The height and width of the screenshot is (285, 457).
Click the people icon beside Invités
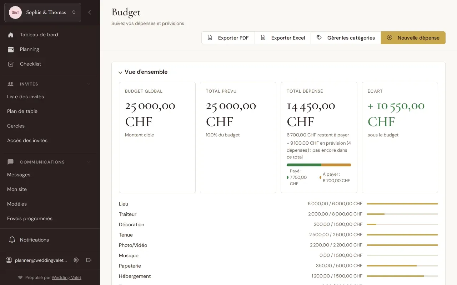point(11,84)
